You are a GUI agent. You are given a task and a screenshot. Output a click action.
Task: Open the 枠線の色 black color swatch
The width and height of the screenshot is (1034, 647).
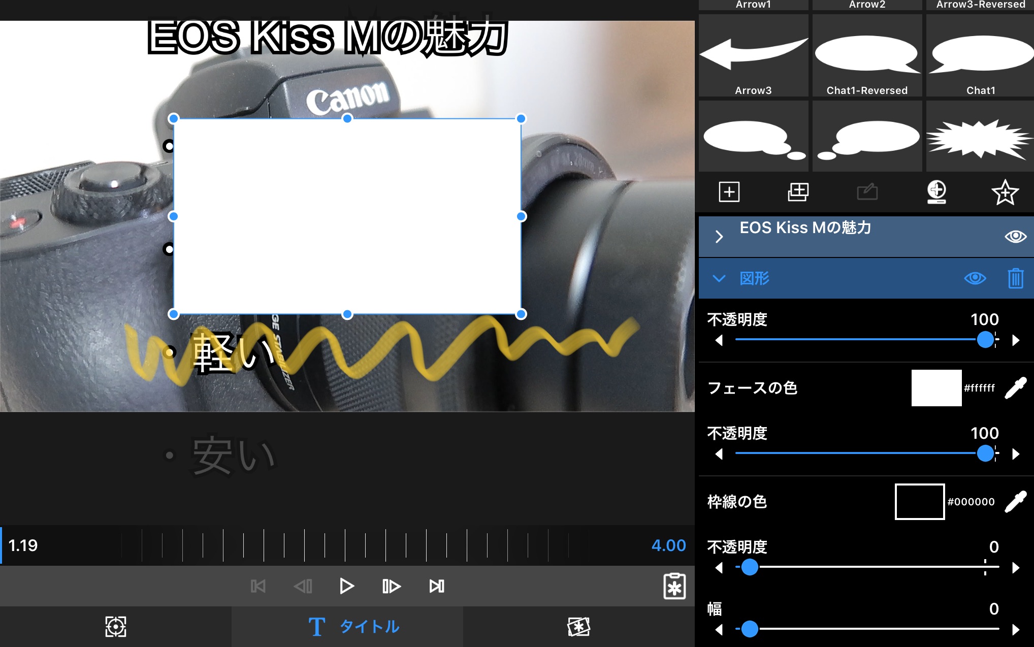click(920, 502)
